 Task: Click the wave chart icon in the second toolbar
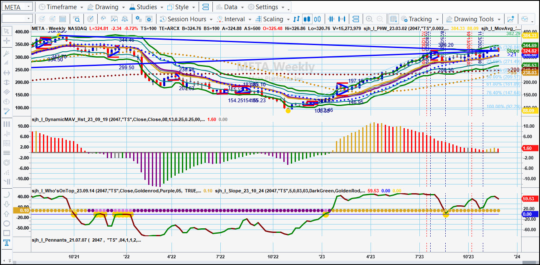[x=103, y=19]
